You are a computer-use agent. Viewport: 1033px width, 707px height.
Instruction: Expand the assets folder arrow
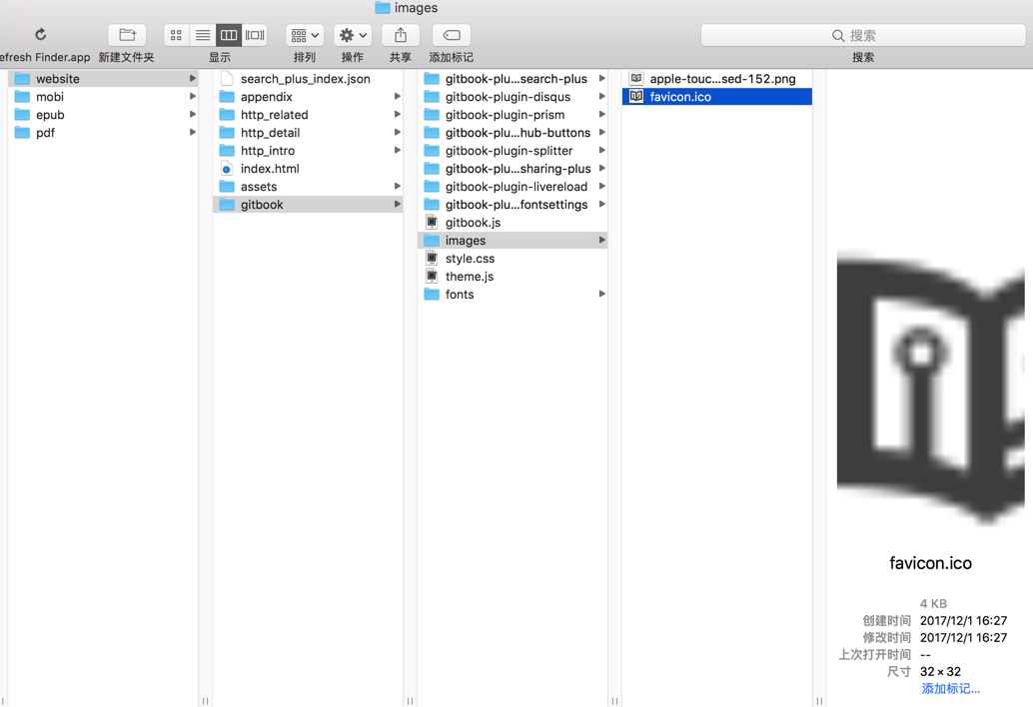(398, 187)
